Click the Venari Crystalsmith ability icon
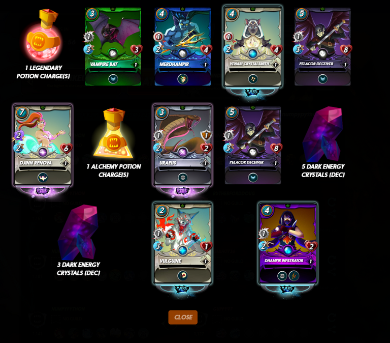This screenshot has height=343, width=390. [x=253, y=79]
